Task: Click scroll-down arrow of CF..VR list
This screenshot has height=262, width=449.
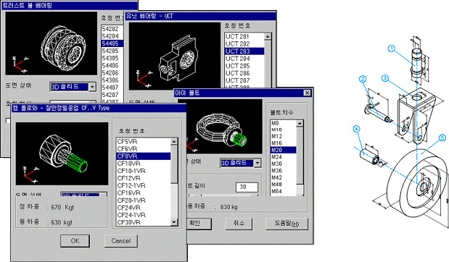Action: pyautogui.click(x=174, y=222)
